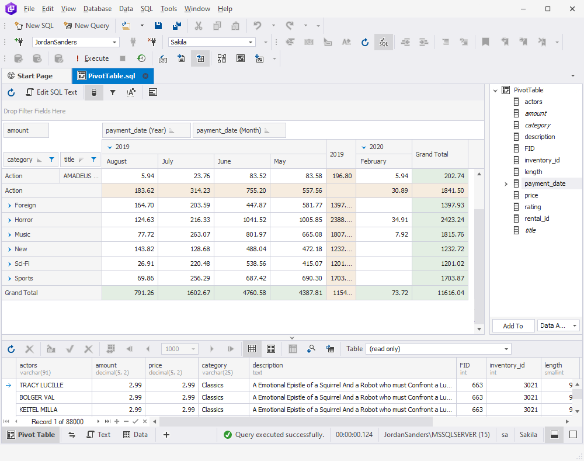Refresh the pivot table using the refresh icon
The image size is (584, 461).
click(x=11, y=92)
